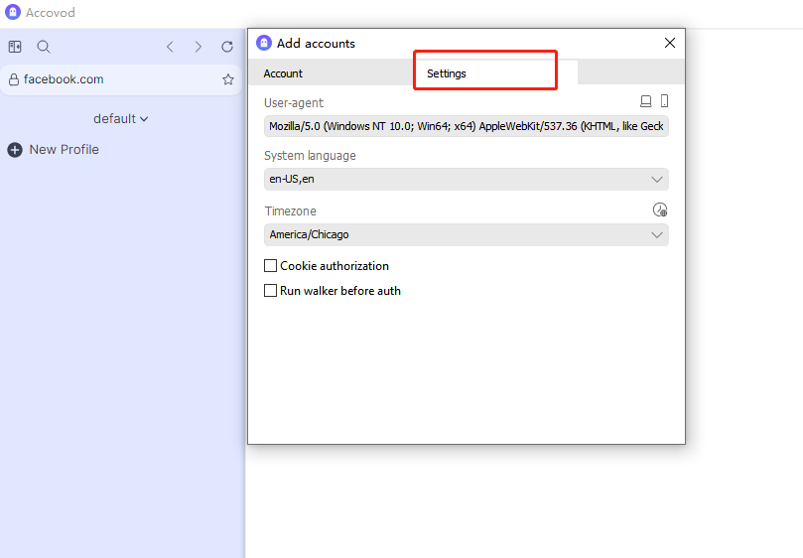Open the System language dropdown

pyautogui.click(x=467, y=179)
